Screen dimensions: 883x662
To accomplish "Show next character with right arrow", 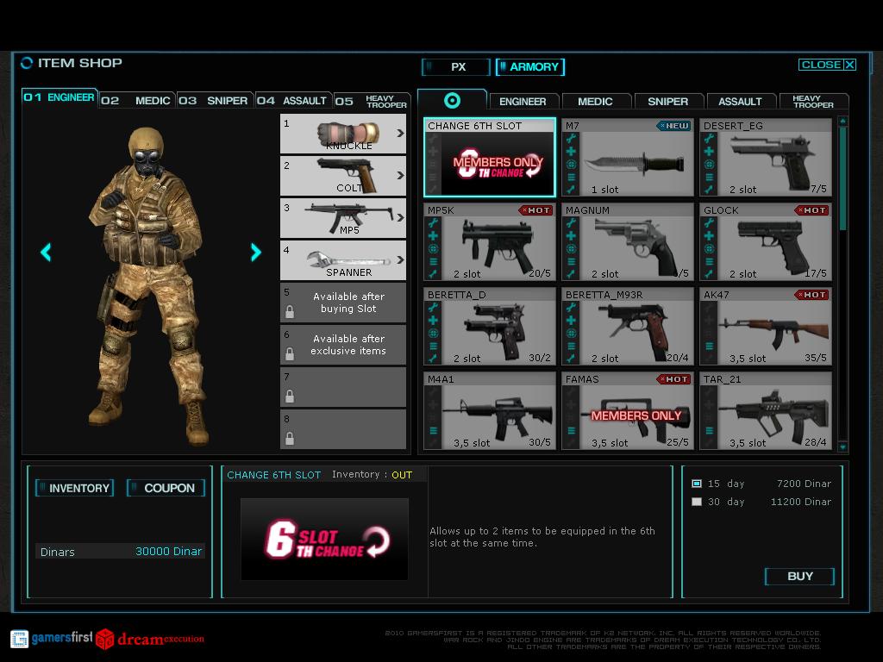I will 255,252.
